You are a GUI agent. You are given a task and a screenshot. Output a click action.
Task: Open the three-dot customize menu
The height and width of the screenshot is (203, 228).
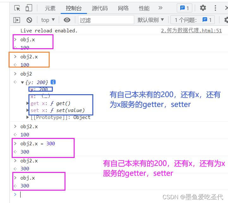click(x=215, y=8)
